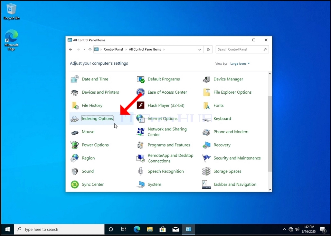The image size is (331, 236).
Task: Click the Power Options label
Action: click(95, 145)
